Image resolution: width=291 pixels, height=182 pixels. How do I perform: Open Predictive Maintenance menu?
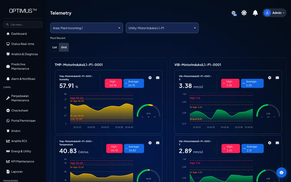(x=20, y=67)
